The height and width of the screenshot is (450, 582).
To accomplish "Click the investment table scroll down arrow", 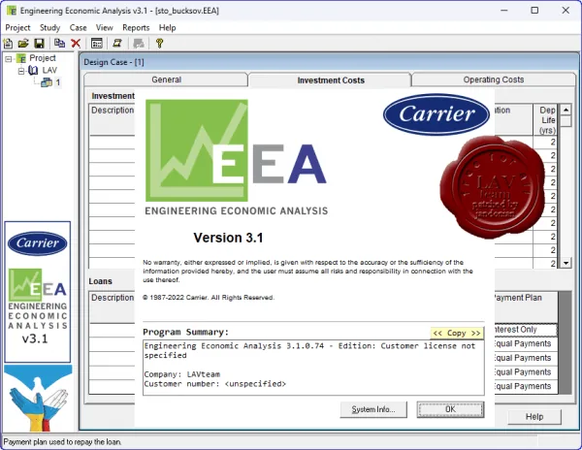I will [566, 263].
